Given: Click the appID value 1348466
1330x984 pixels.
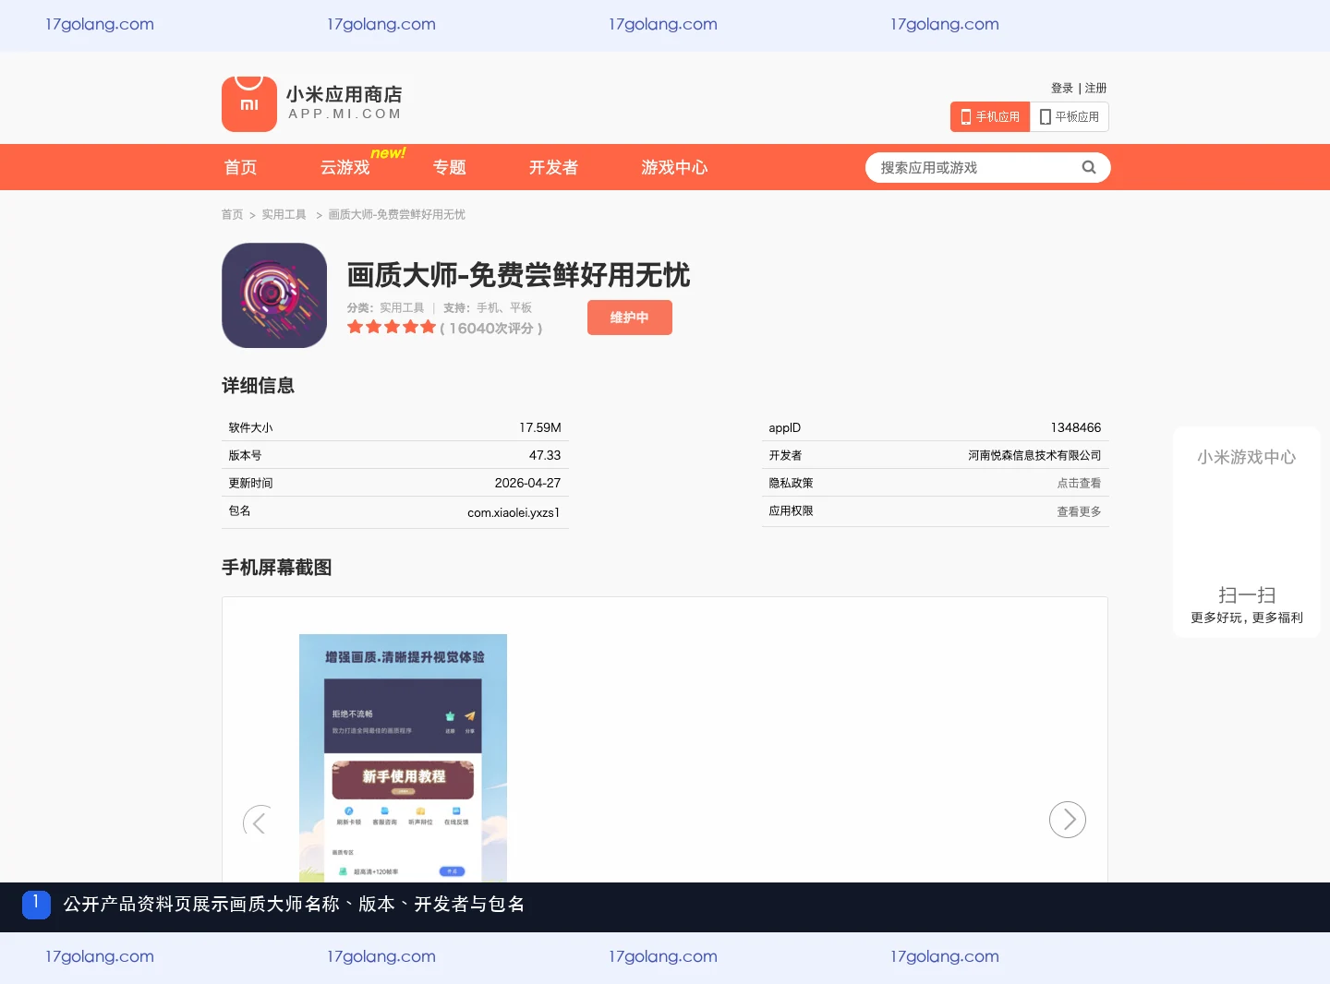Looking at the screenshot, I should (x=1076, y=427).
